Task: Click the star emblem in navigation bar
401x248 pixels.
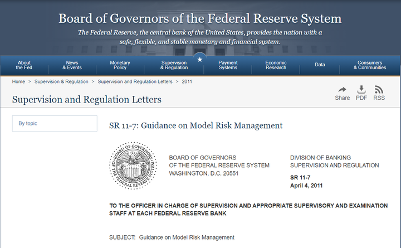Action: pyautogui.click(x=200, y=60)
